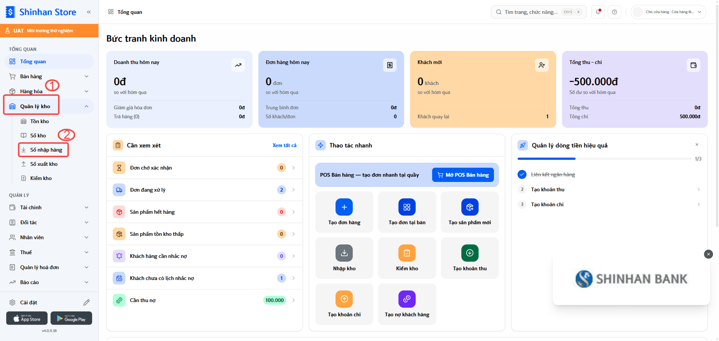
Task: Open the help question-mark icon
Action: point(615,12)
